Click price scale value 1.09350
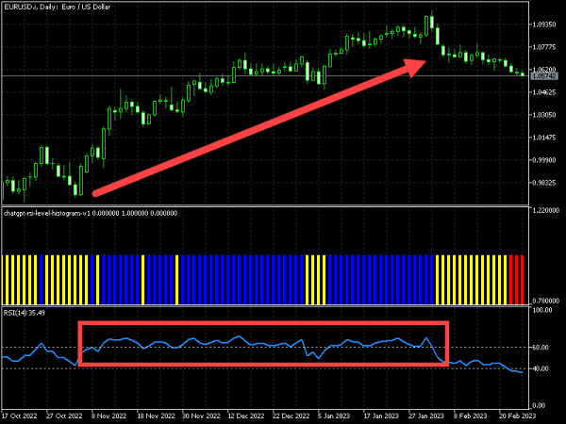 coord(544,24)
